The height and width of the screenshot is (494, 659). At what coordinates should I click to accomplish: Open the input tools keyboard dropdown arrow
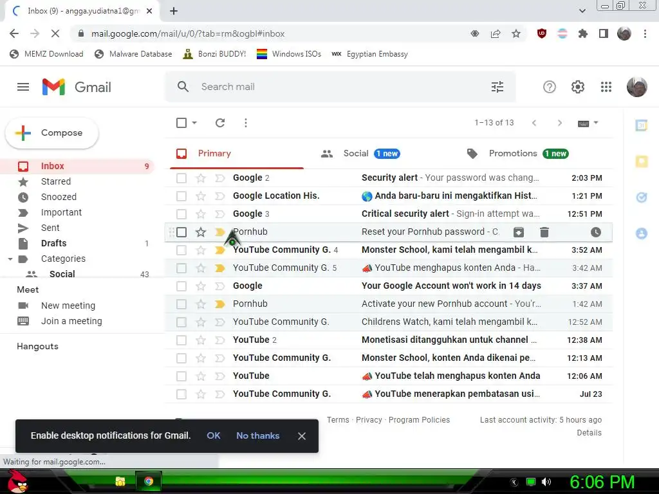coord(595,123)
